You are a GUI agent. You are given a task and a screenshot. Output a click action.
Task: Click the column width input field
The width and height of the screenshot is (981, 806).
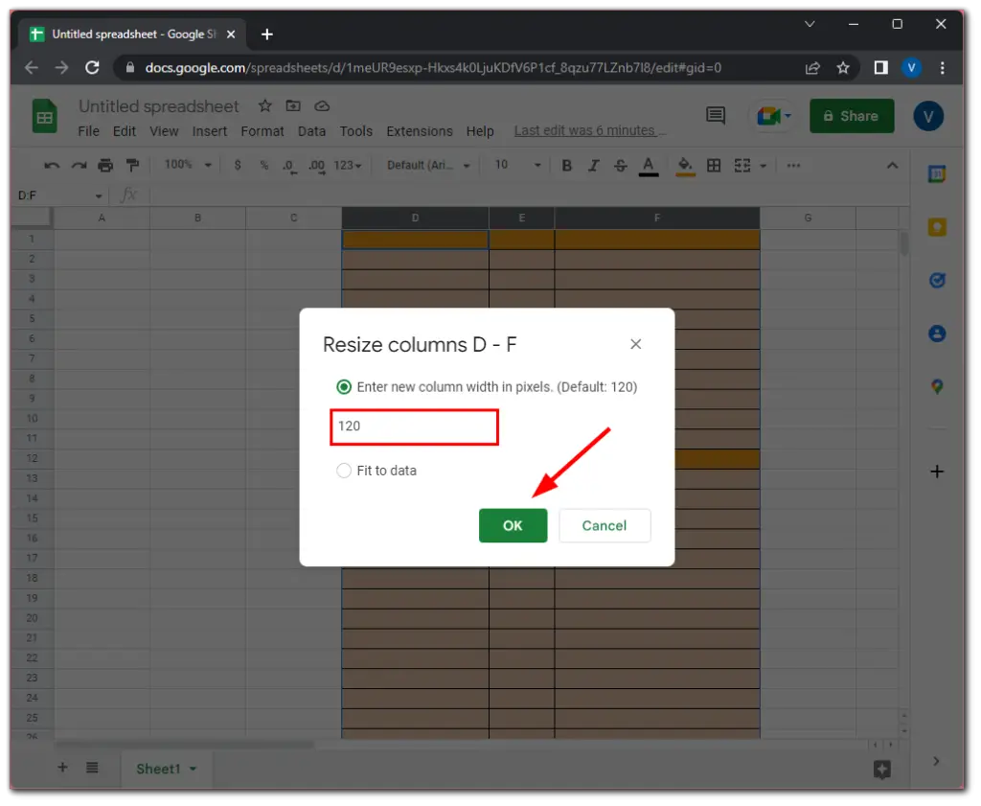415,426
